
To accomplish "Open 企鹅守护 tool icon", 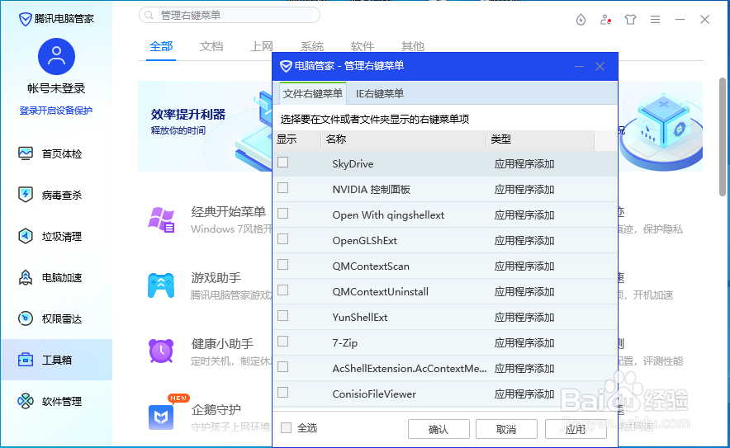I will coord(161,417).
